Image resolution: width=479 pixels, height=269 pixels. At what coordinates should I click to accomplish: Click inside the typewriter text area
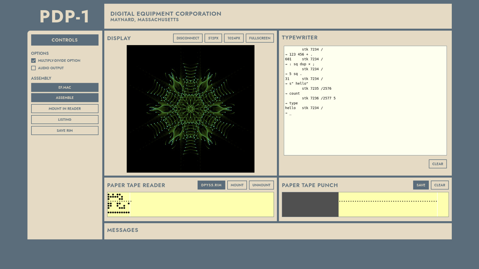(x=365, y=132)
